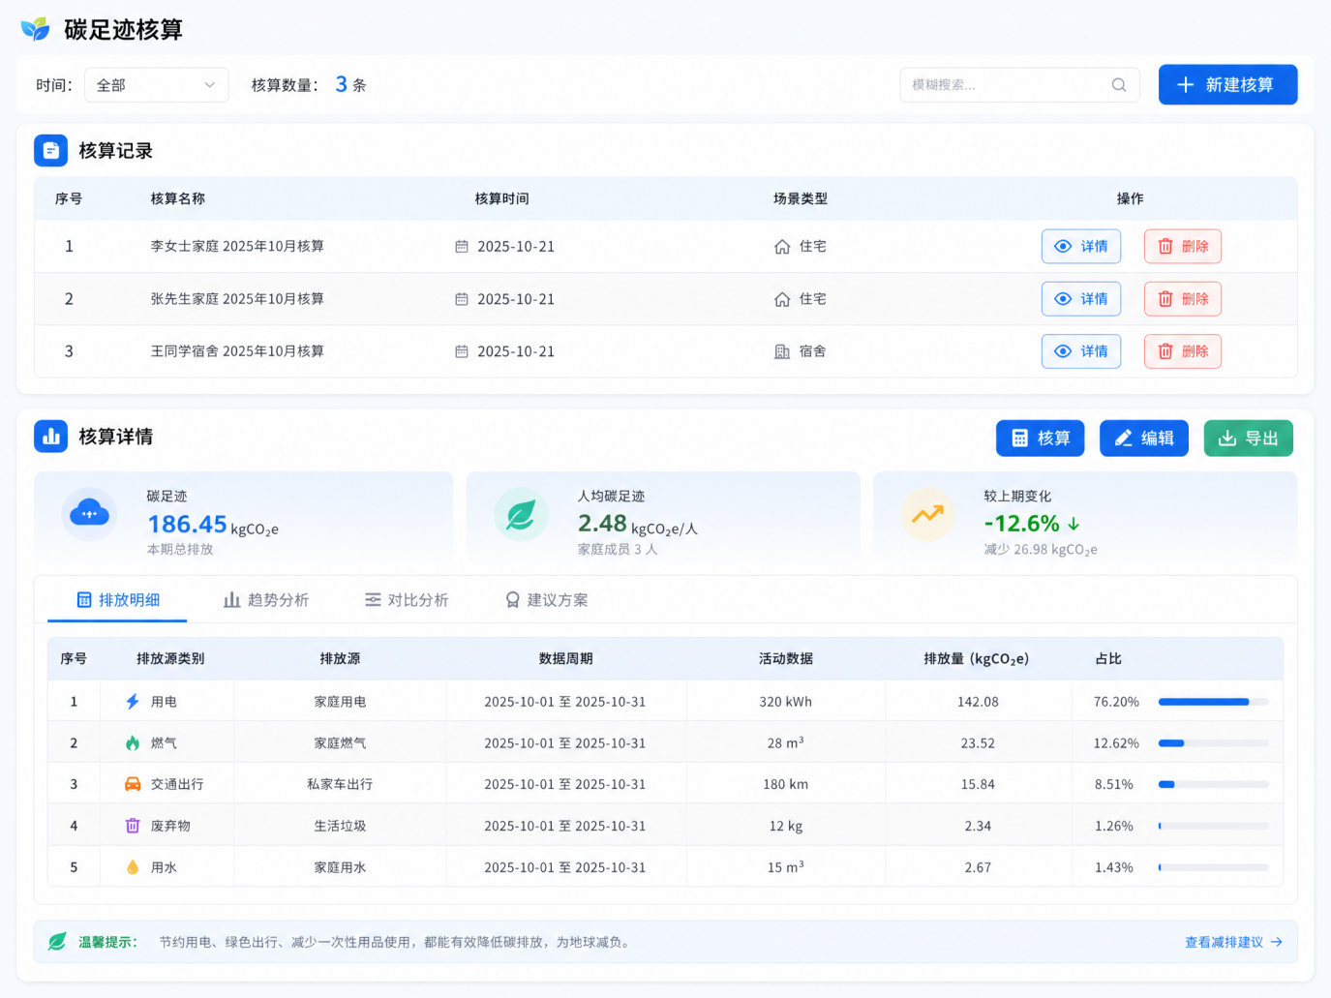The height and width of the screenshot is (998, 1331).
Task: Switch to the 建议方案 tab
Action: pyautogui.click(x=547, y=600)
